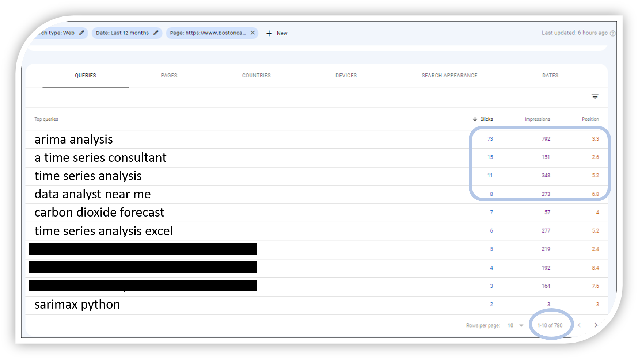Switch to the Pages tab
The width and height of the screenshot is (638, 359).
pyautogui.click(x=169, y=76)
